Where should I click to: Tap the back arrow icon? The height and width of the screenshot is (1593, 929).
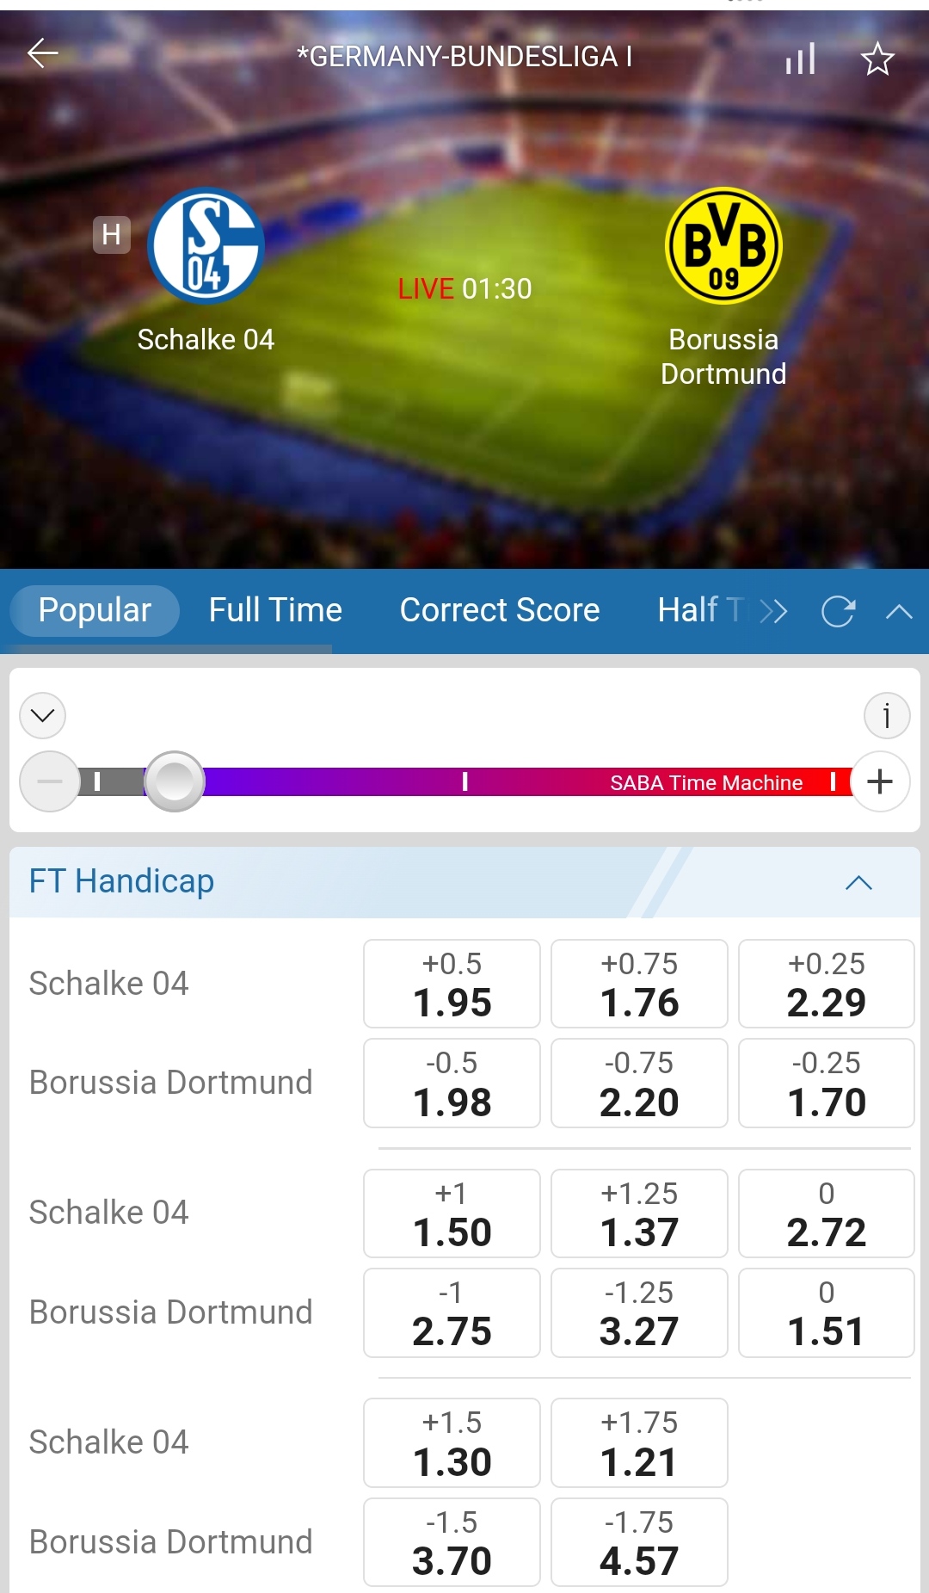[x=42, y=53]
